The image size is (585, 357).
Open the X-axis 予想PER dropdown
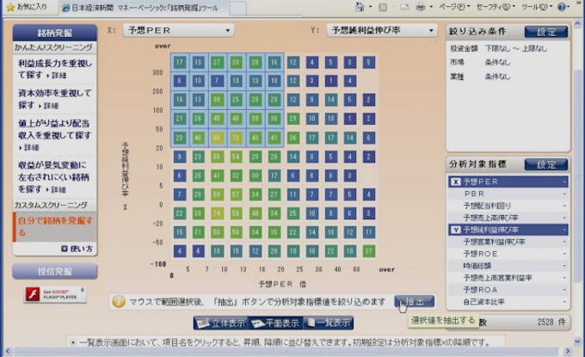(x=178, y=31)
